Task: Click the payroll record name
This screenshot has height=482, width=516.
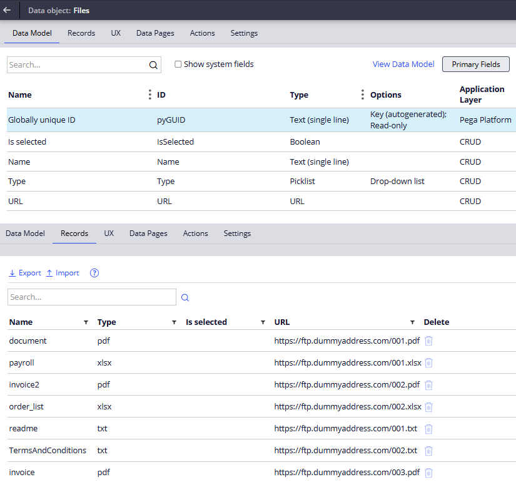Action: 22,362
